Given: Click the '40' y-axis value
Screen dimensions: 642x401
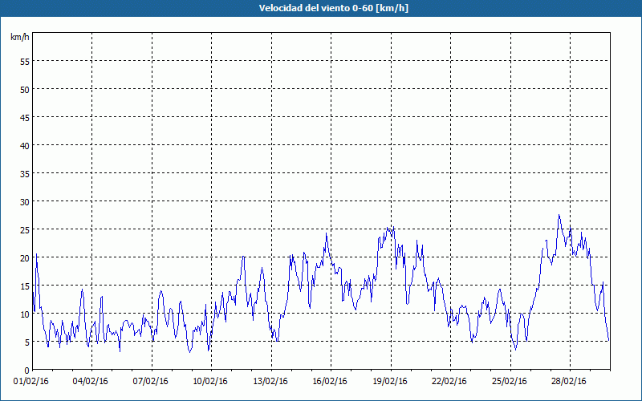Looking at the screenshot, I should 25,146.
